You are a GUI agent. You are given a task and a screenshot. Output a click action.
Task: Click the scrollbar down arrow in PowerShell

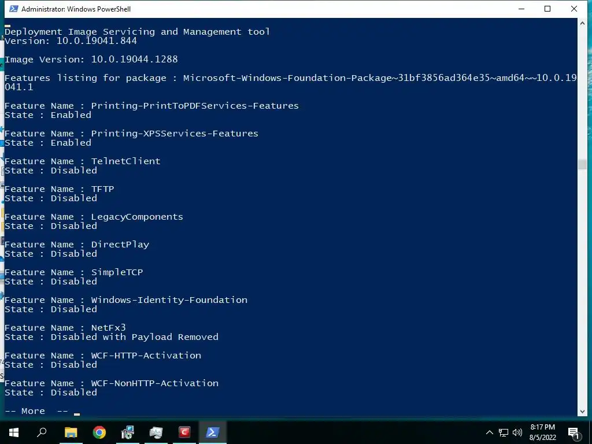coord(582,412)
